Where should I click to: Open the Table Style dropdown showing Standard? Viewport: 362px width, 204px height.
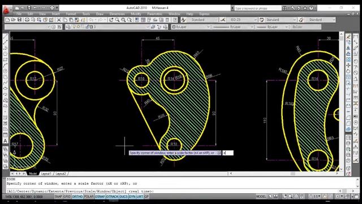(281, 20)
